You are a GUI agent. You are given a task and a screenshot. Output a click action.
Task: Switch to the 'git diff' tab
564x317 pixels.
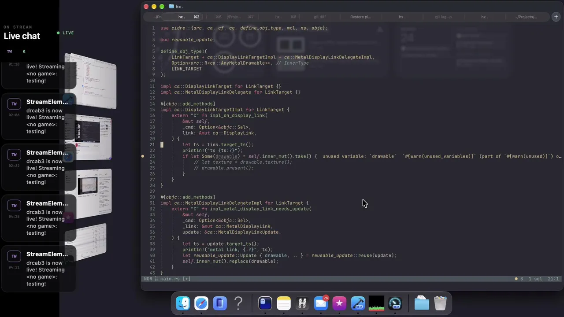tap(320, 17)
